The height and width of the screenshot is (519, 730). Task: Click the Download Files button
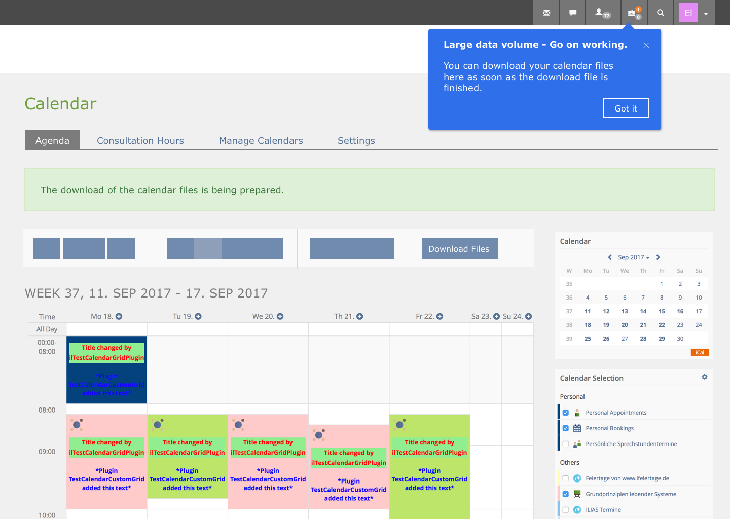[x=459, y=249]
